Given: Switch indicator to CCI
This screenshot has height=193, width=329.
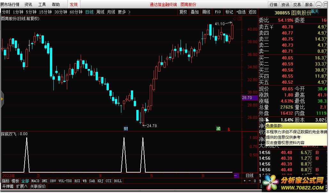Looking at the screenshot, I should pos(108,181).
